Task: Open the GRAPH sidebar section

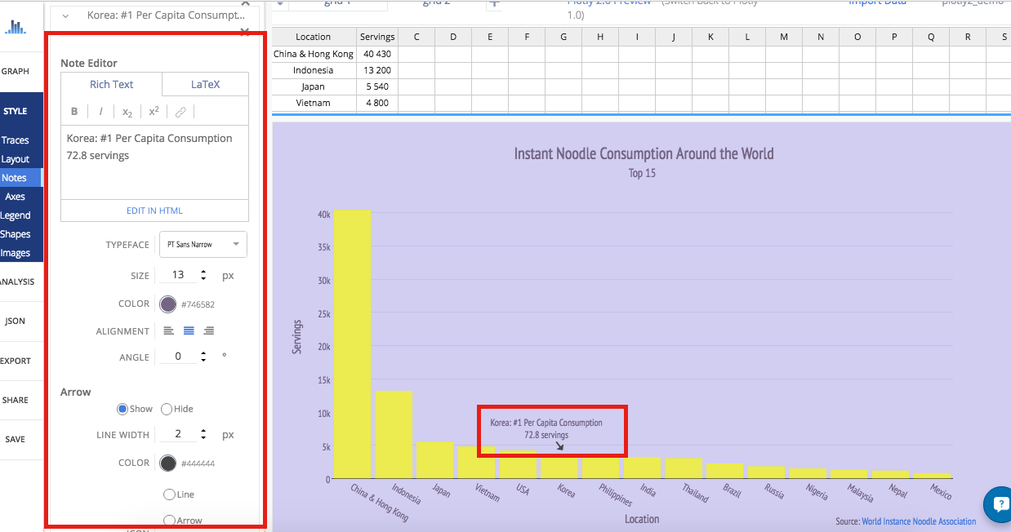Action: coord(16,72)
